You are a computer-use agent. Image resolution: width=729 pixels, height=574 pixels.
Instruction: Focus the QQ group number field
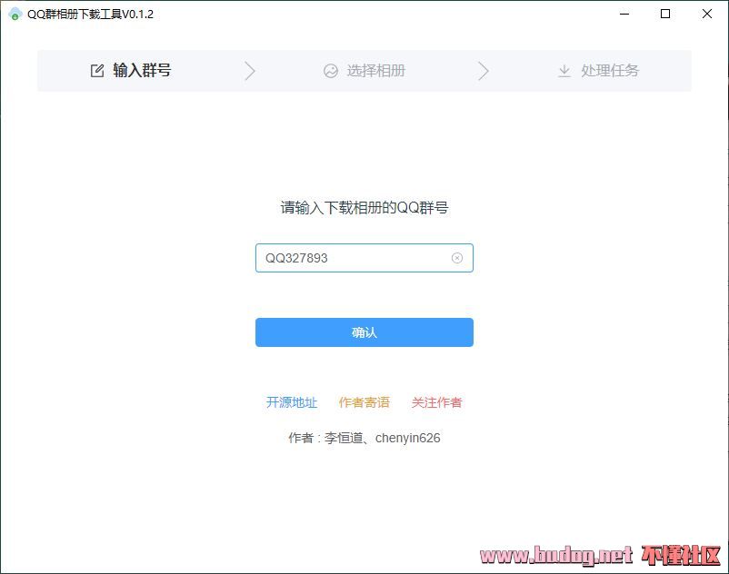coord(364,258)
